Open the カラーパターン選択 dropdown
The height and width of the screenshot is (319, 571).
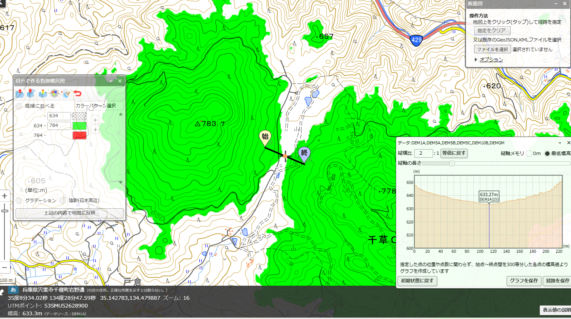click(x=99, y=106)
